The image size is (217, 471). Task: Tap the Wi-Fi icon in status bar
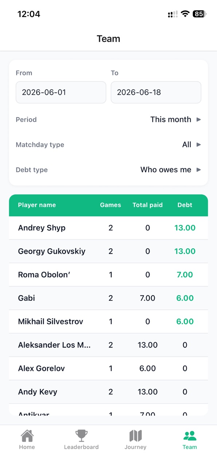[185, 14]
